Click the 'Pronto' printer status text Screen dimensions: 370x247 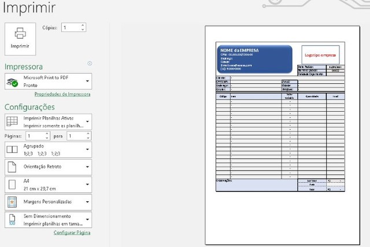[31, 85]
